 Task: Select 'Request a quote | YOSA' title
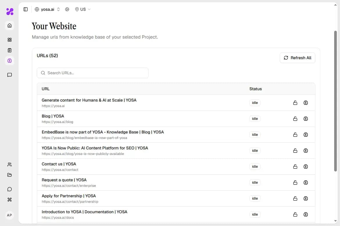pos(64,180)
